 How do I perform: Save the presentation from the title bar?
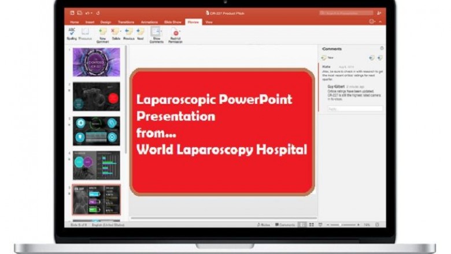point(80,13)
